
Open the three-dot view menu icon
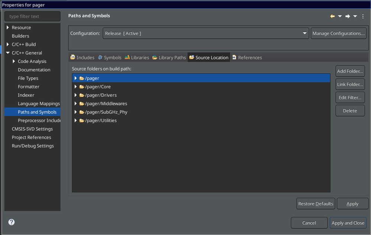pyautogui.click(x=363, y=16)
